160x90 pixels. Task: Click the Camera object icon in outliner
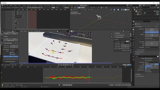coord(138,13)
